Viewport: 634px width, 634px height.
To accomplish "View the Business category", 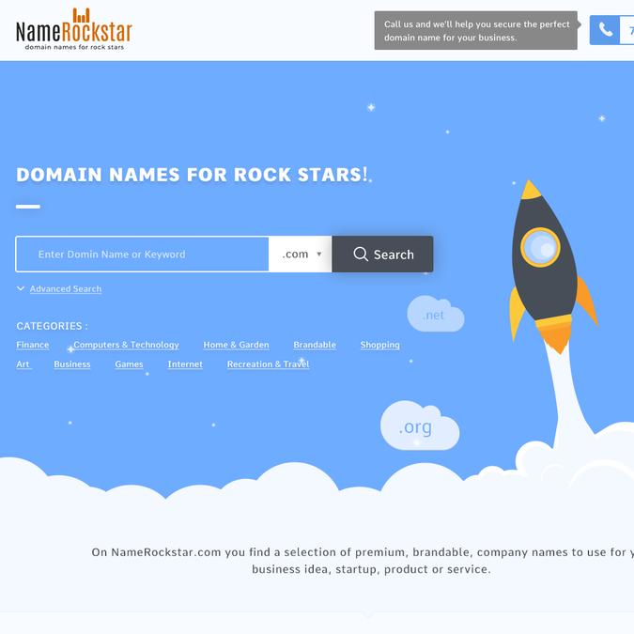I will (x=72, y=364).
